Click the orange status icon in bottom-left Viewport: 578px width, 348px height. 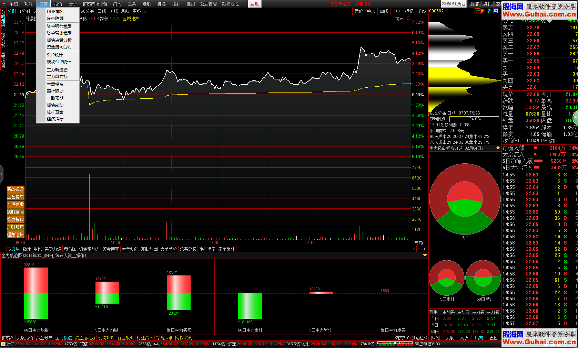3,344
